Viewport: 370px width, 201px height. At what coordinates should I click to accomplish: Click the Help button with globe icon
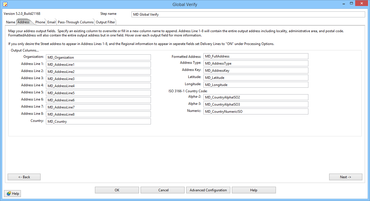coord(13,194)
